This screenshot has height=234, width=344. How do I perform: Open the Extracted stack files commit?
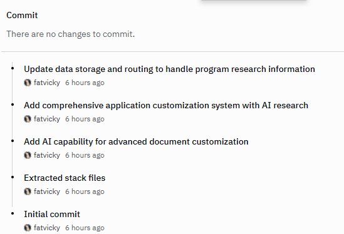[65, 178]
